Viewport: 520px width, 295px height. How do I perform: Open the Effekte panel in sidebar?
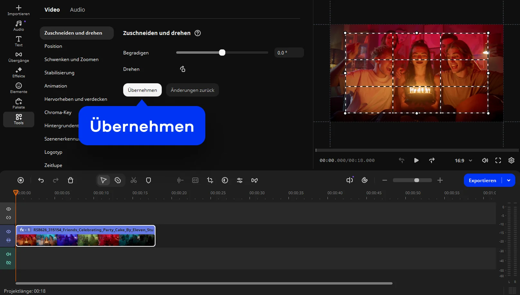pos(18,72)
